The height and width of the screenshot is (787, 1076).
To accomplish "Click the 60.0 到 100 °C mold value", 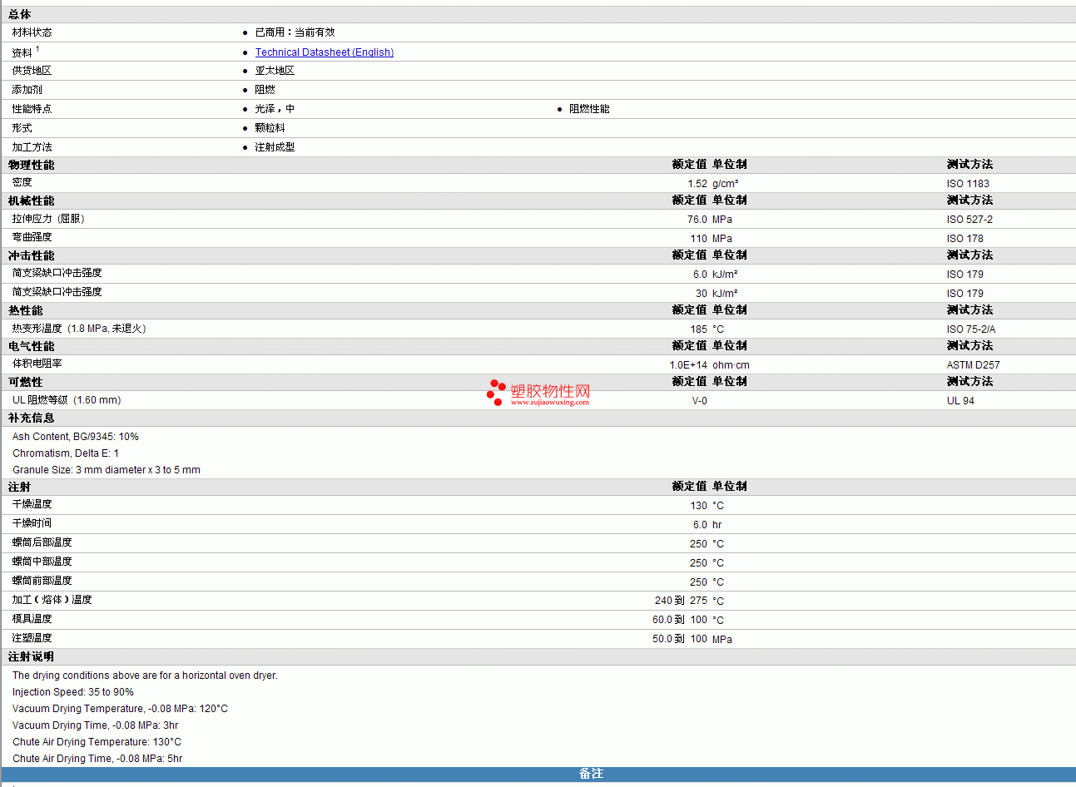I will (x=688, y=620).
